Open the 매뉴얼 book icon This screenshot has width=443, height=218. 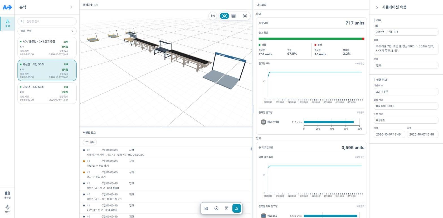point(7,195)
